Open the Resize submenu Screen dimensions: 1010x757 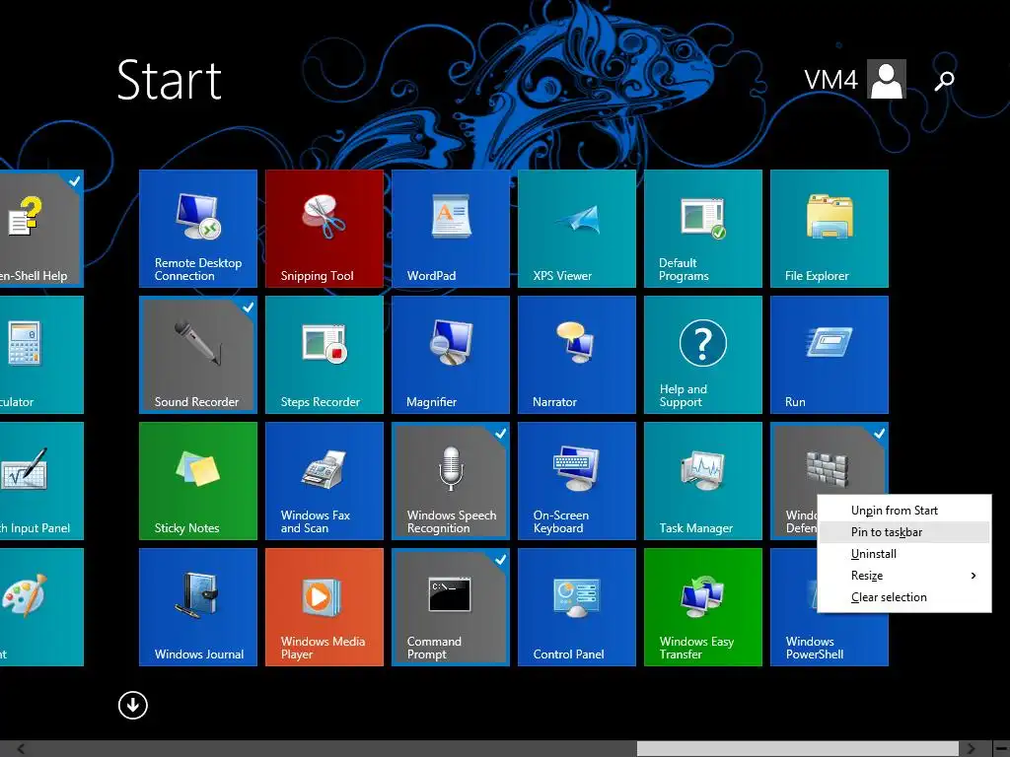click(x=903, y=576)
